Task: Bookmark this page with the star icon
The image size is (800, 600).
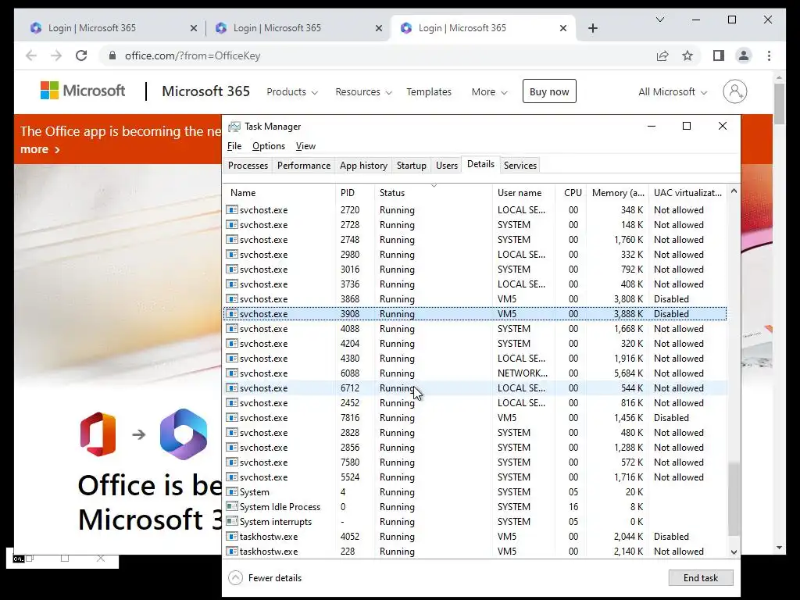Action: (x=687, y=55)
